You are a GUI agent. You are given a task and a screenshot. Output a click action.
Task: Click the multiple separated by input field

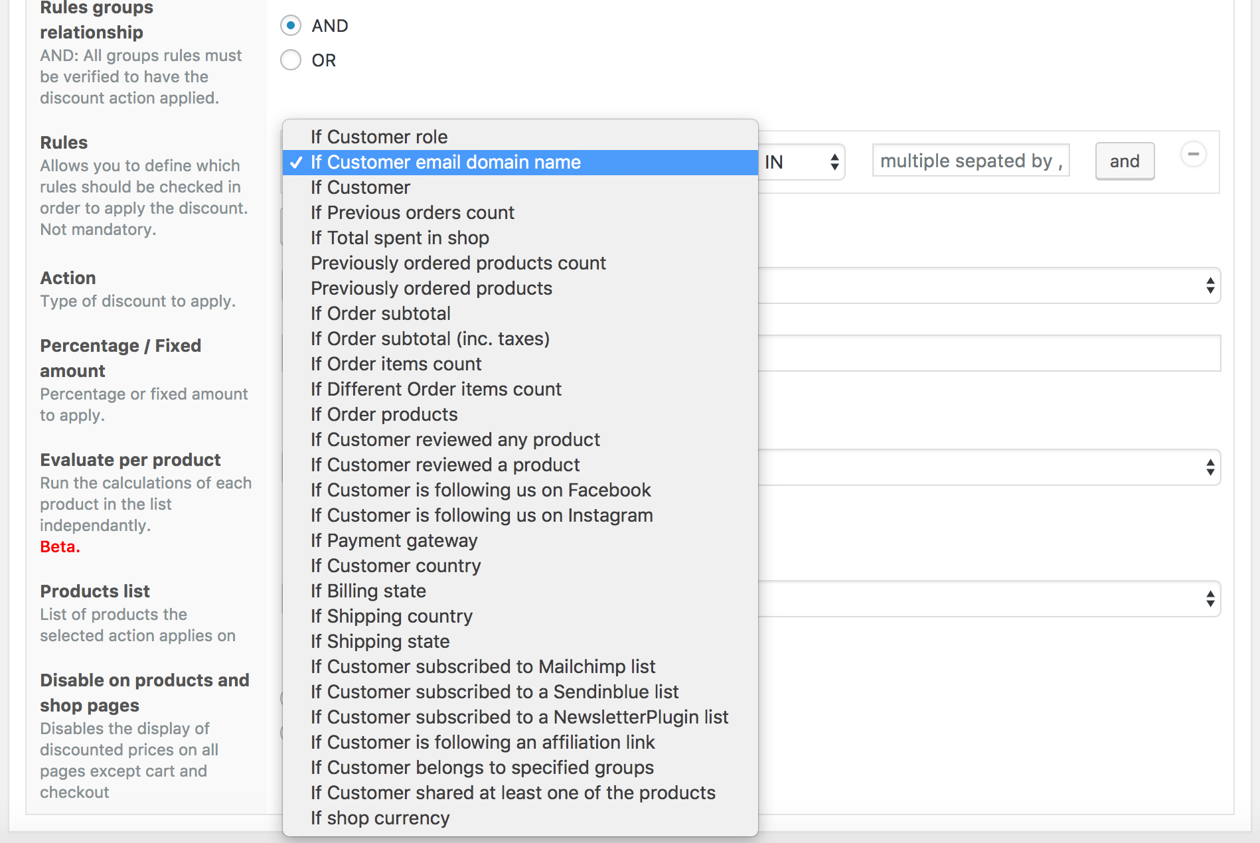(x=971, y=161)
